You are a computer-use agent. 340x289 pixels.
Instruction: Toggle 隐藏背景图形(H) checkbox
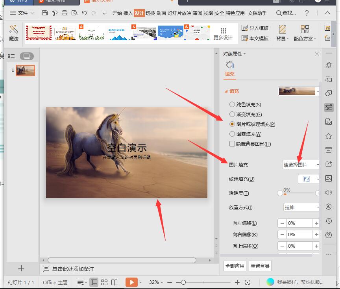232,144
